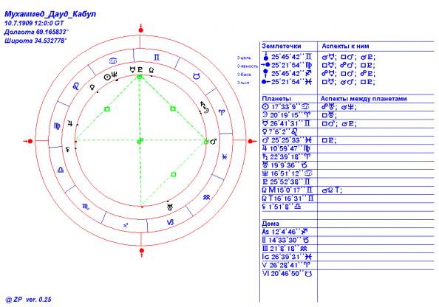Click the Gemini sign in the zodiac ring
This screenshot has width=439, height=307.
tap(157, 58)
